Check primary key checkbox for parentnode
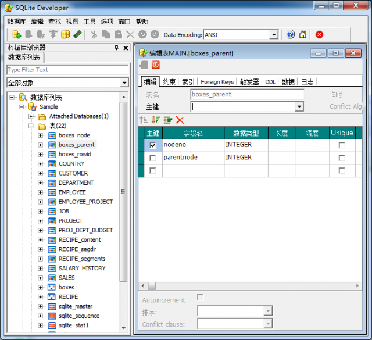This screenshot has height=340, width=372. pyautogui.click(x=153, y=158)
